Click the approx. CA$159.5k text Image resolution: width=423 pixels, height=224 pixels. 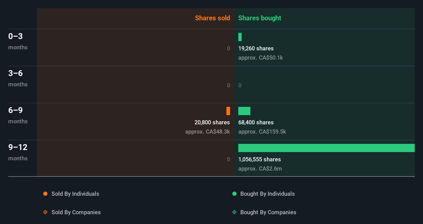point(262,132)
